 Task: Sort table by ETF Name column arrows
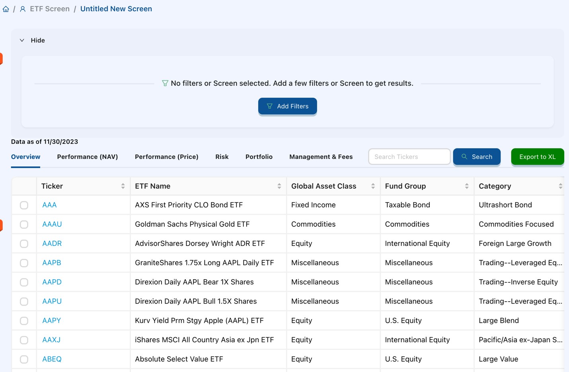(x=279, y=186)
